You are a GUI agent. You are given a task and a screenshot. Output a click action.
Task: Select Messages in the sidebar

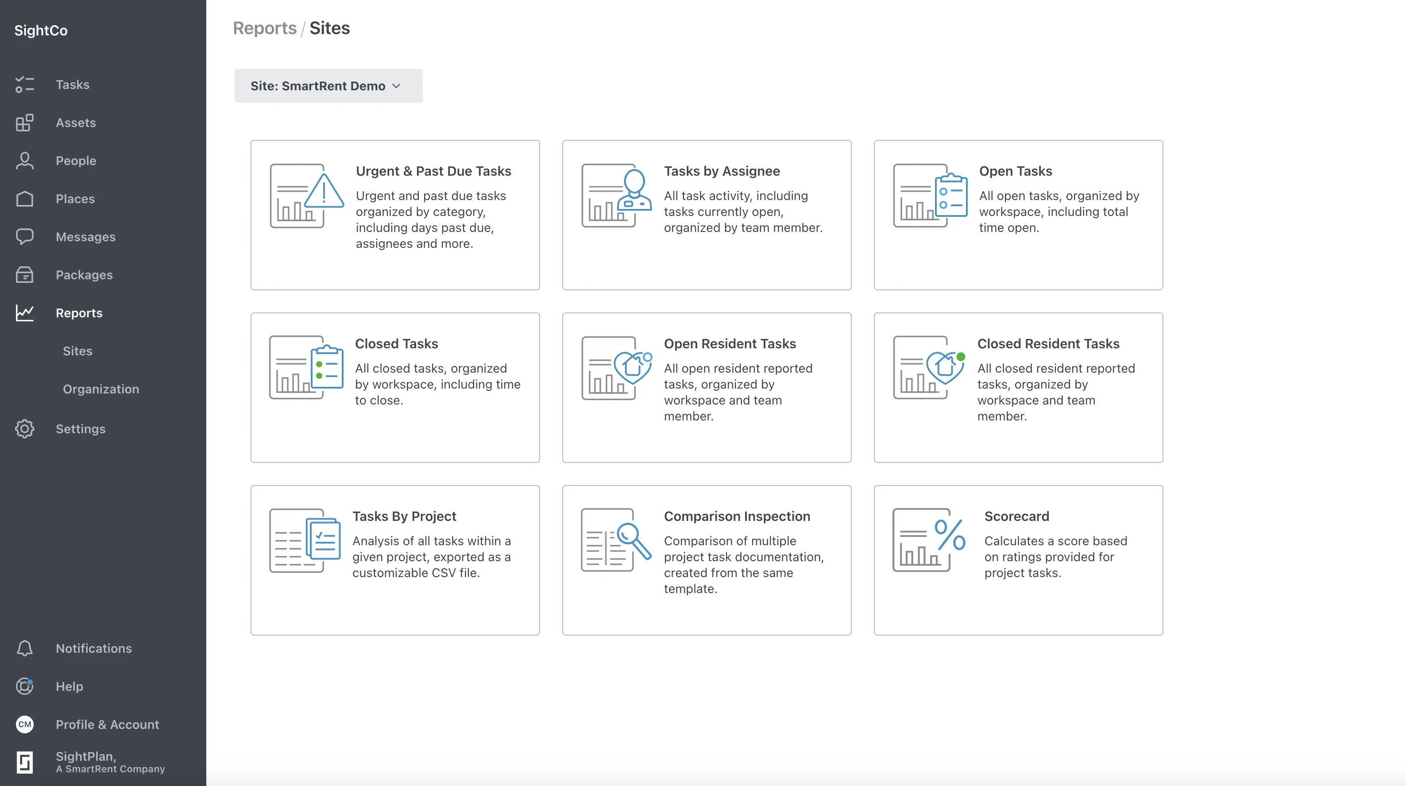coord(86,237)
